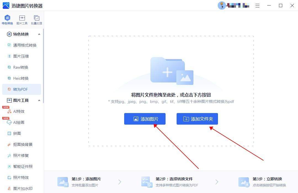Open the 图片加水印 tool
The height and width of the screenshot is (193, 298).
[22, 188]
